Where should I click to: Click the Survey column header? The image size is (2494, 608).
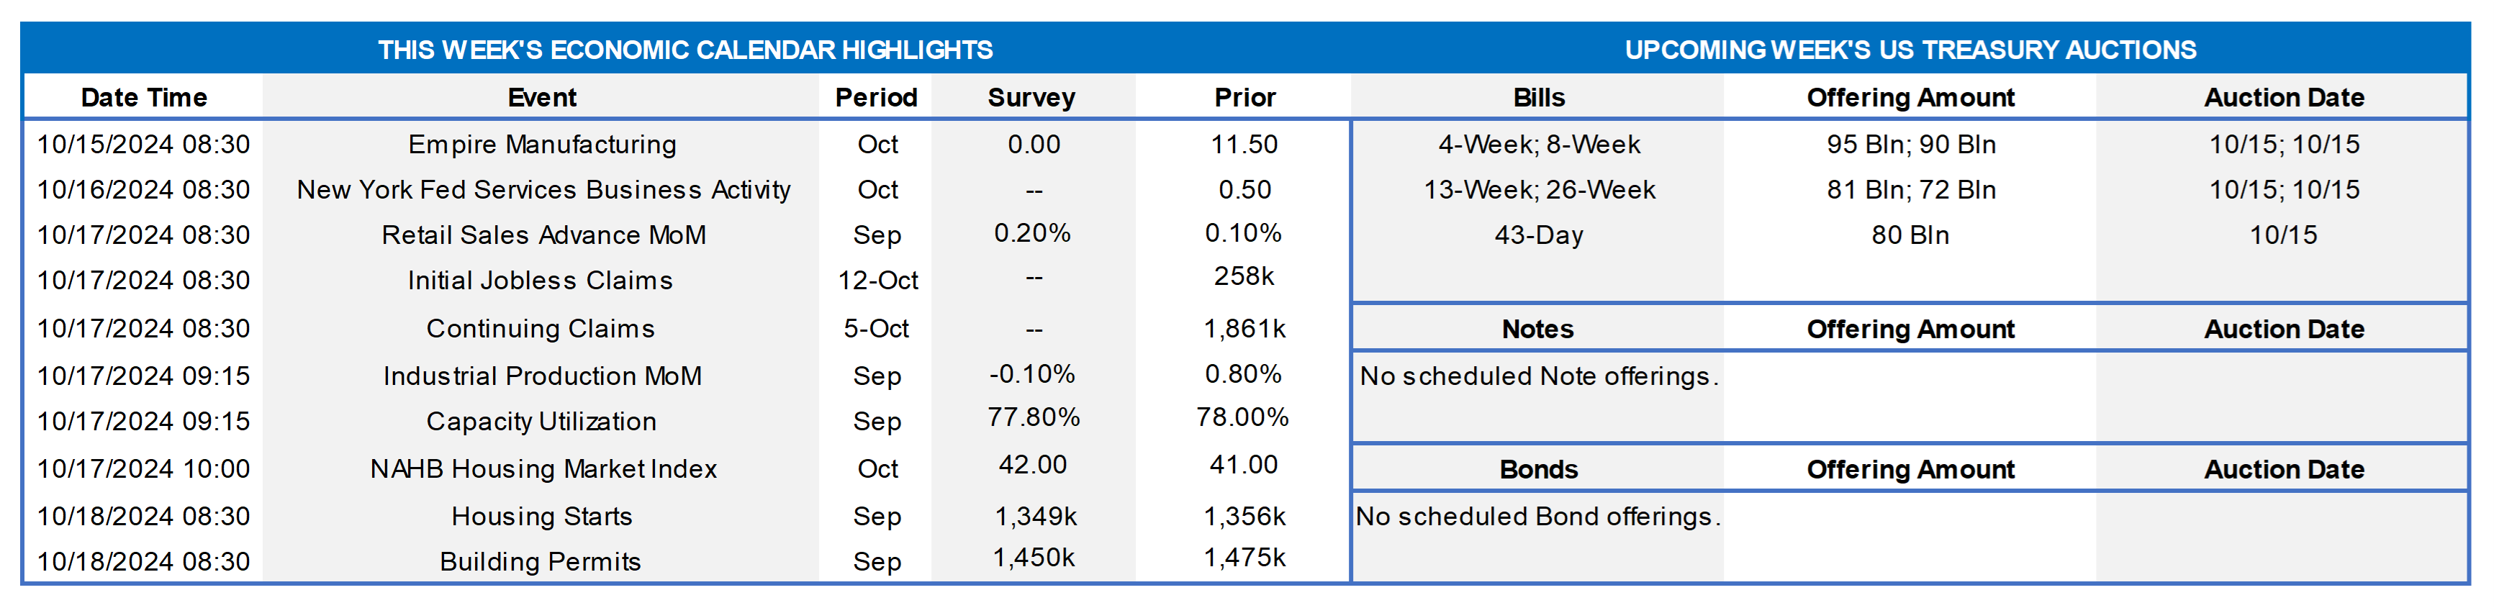point(1031,98)
